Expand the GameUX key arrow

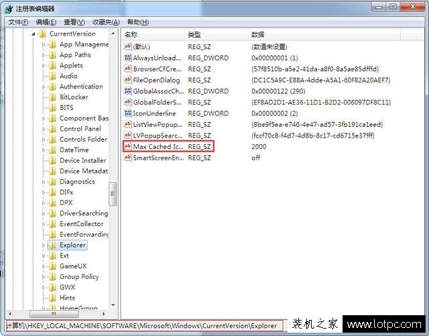[44, 266]
